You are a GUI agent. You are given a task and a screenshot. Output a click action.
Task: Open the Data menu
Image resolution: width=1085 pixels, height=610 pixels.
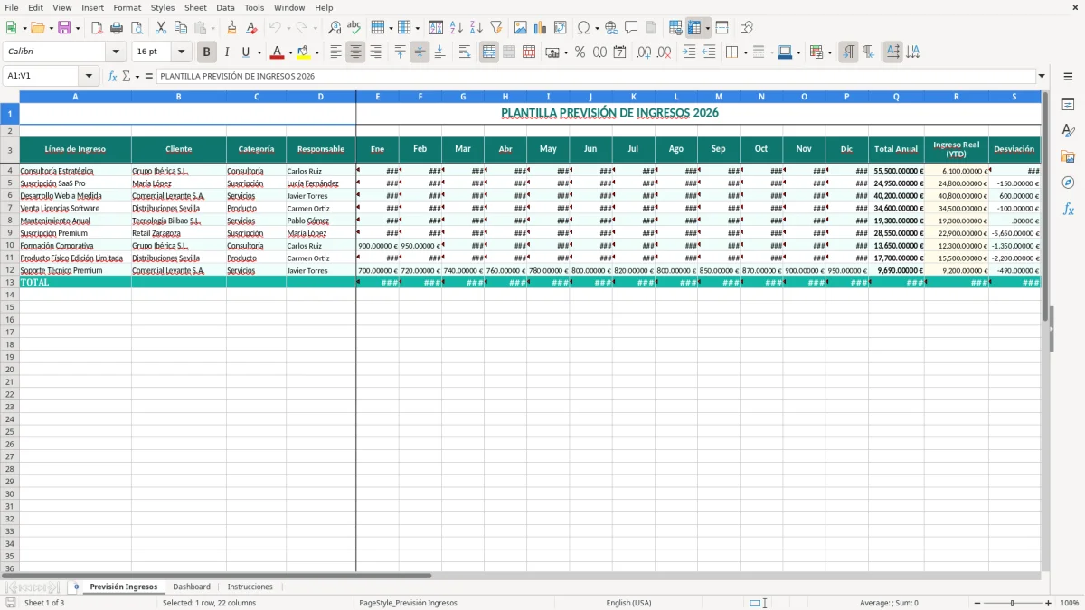pyautogui.click(x=225, y=7)
